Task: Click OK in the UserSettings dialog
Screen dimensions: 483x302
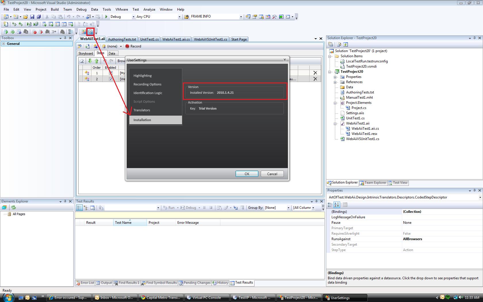Action: (x=247, y=174)
